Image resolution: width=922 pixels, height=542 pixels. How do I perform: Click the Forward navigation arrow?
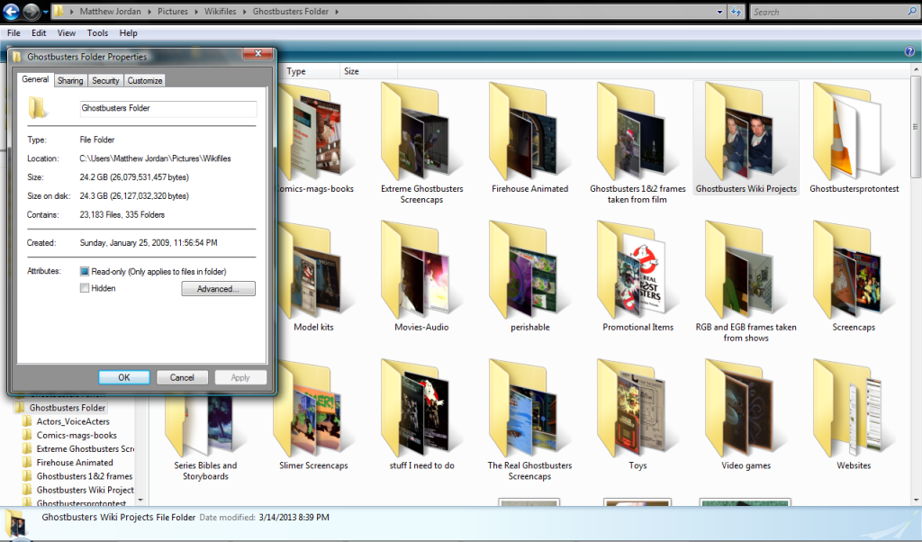point(32,11)
